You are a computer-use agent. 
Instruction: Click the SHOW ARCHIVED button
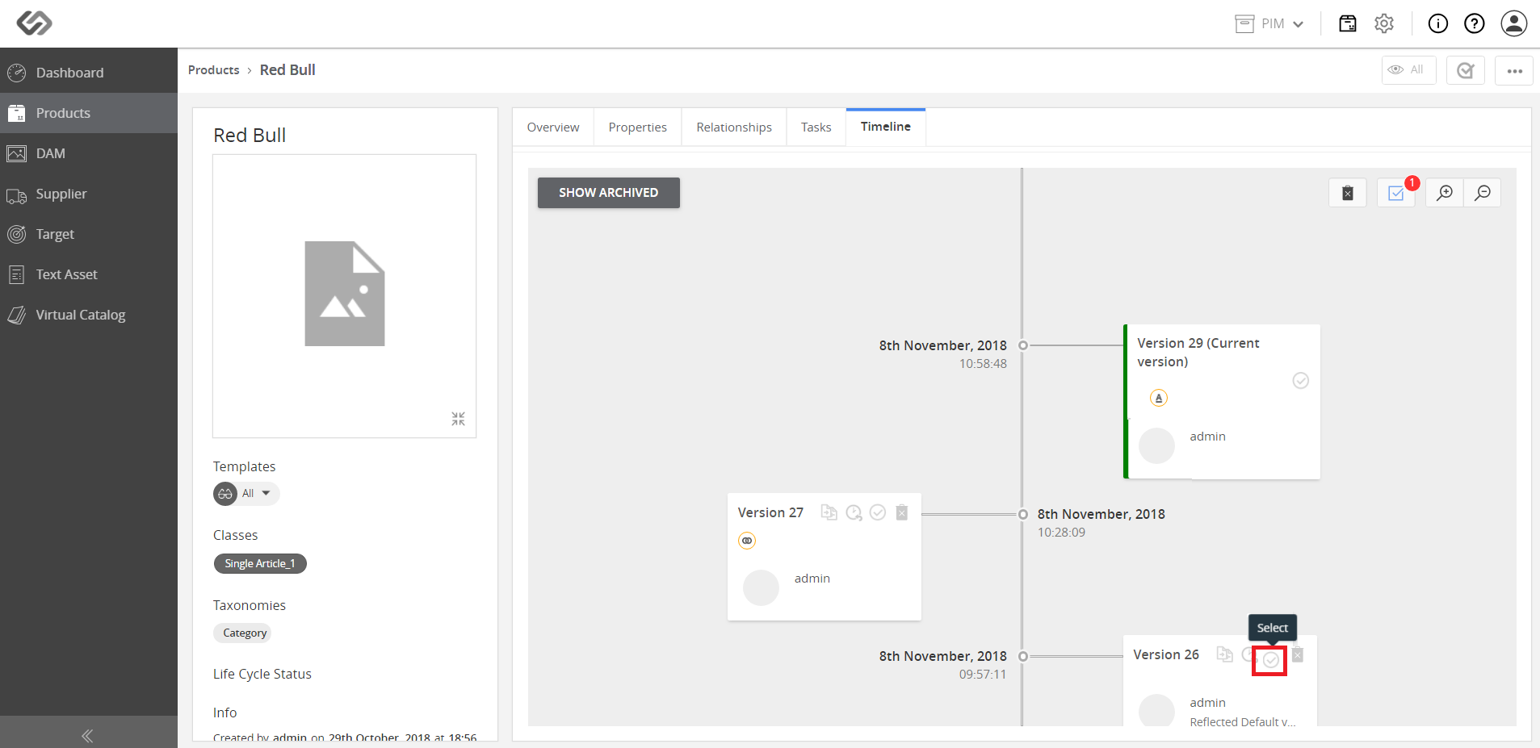coord(609,193)
